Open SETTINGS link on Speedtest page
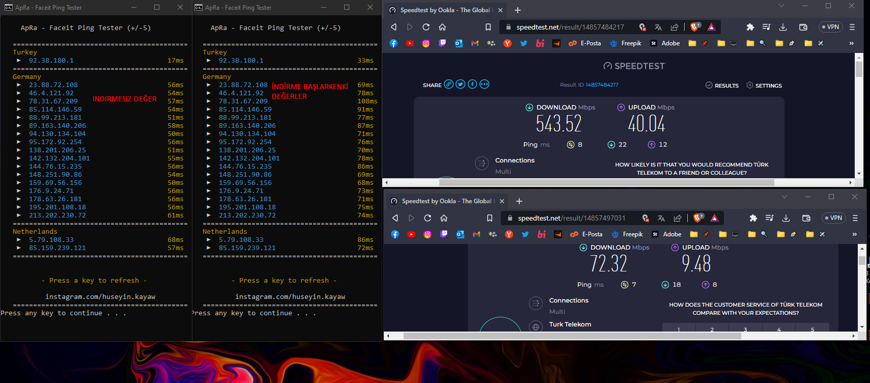Image resolution: width=870 pixels, height=383 pixels. coord(764,86)
